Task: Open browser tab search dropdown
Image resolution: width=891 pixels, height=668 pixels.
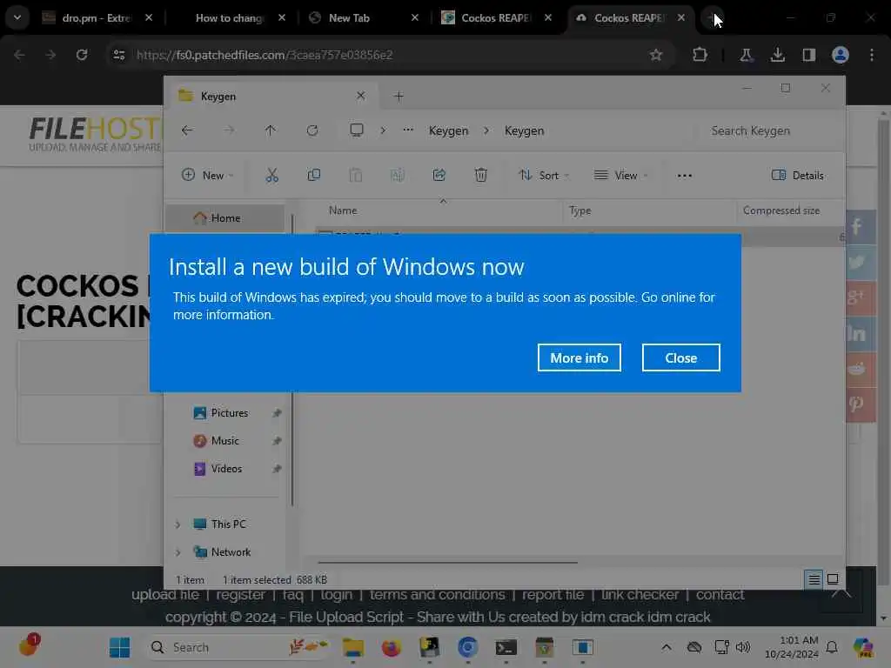Action: pos(17,17)
